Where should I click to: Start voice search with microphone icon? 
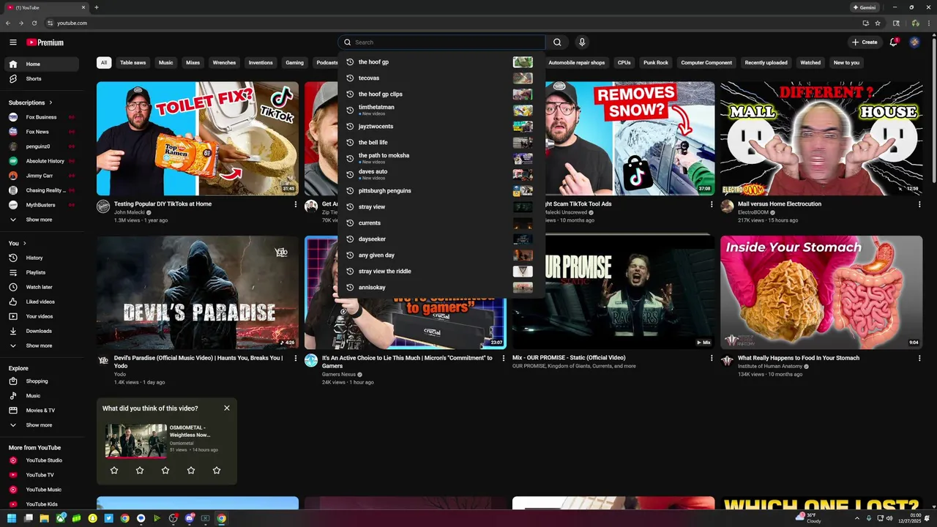point(582,42)
